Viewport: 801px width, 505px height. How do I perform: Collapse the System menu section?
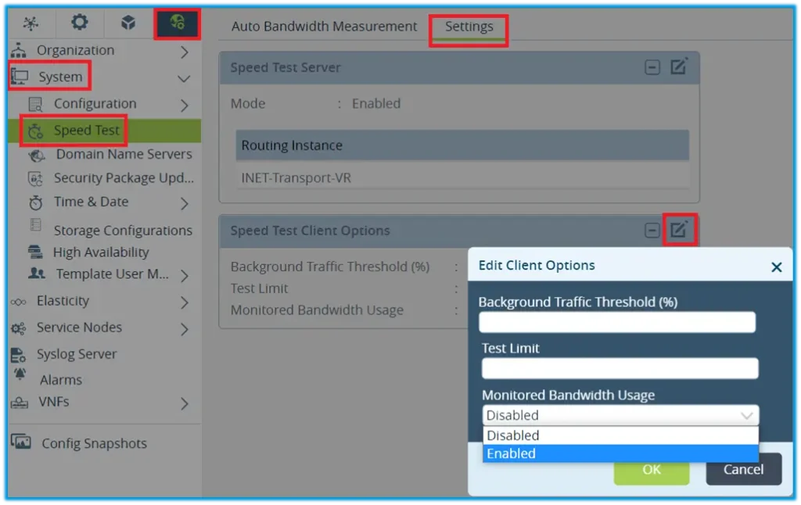pos(185,78)
